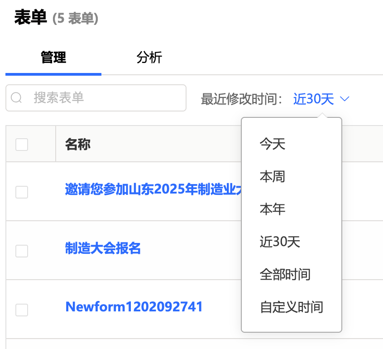
Task: Select 本年 from the time filter menu
Action: pyautogui.click(x=273, y=209)
